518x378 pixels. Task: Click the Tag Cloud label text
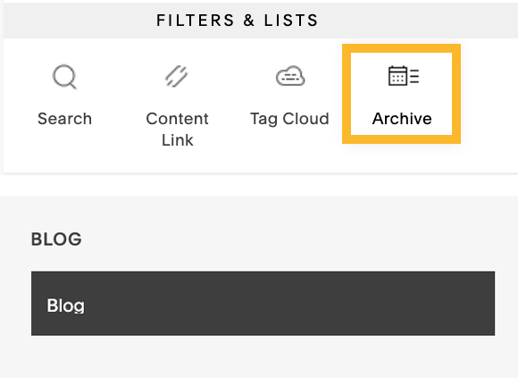289,119
